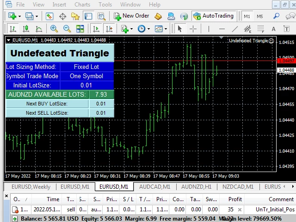
Task: Click the tile windows icon
Action: pyautogui.click(x=80, y=29)
